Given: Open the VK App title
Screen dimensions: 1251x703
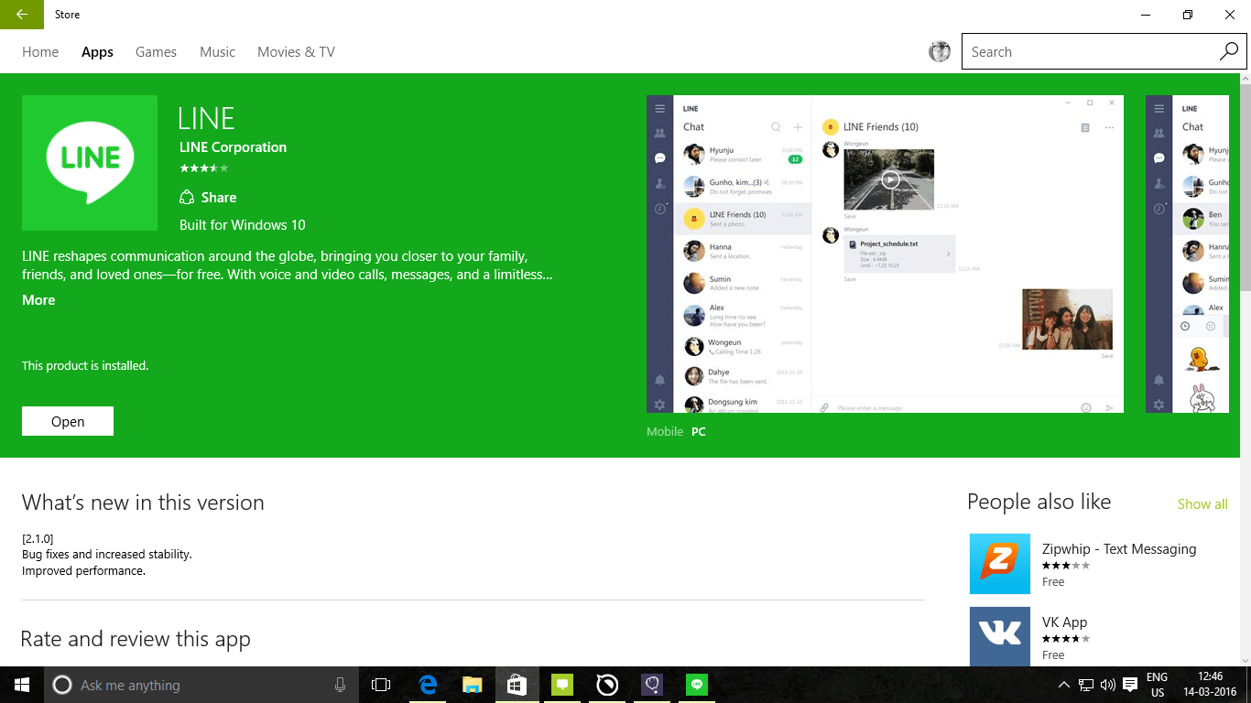Looking at the screenshot, I should 1064,622.
